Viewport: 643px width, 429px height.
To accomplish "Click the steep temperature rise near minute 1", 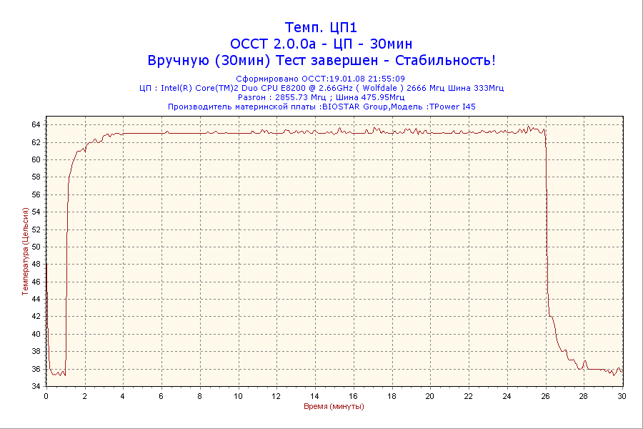I will [67, 236].
